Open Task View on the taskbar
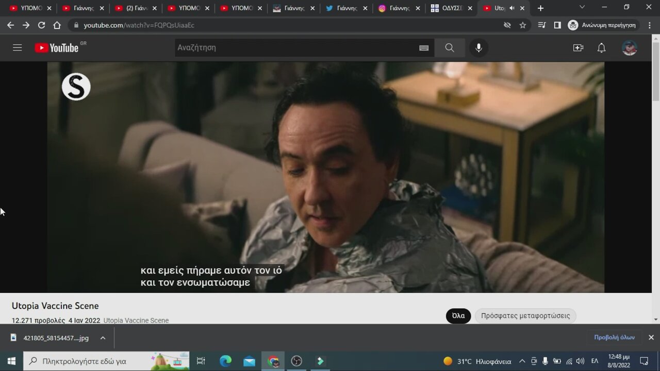This screenshot has height=371, width=660. point(201,361)
